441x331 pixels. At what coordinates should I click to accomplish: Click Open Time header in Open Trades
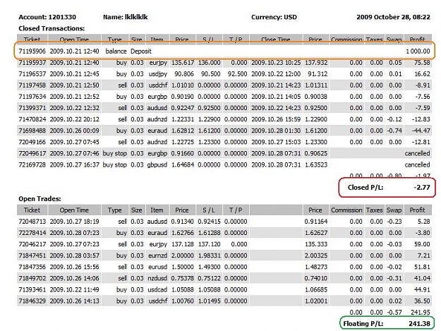(x=74, y=210)
